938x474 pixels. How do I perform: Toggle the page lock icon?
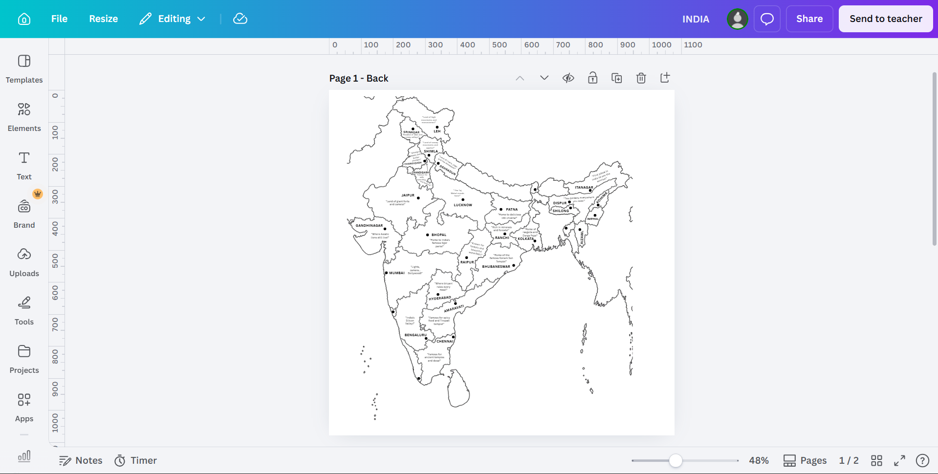(x=592, y=78)
